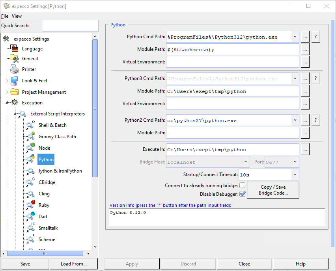The image size is (336, 271).
Task: Open Python Cmd Path dropdown
Action: [x=295, y=37]
